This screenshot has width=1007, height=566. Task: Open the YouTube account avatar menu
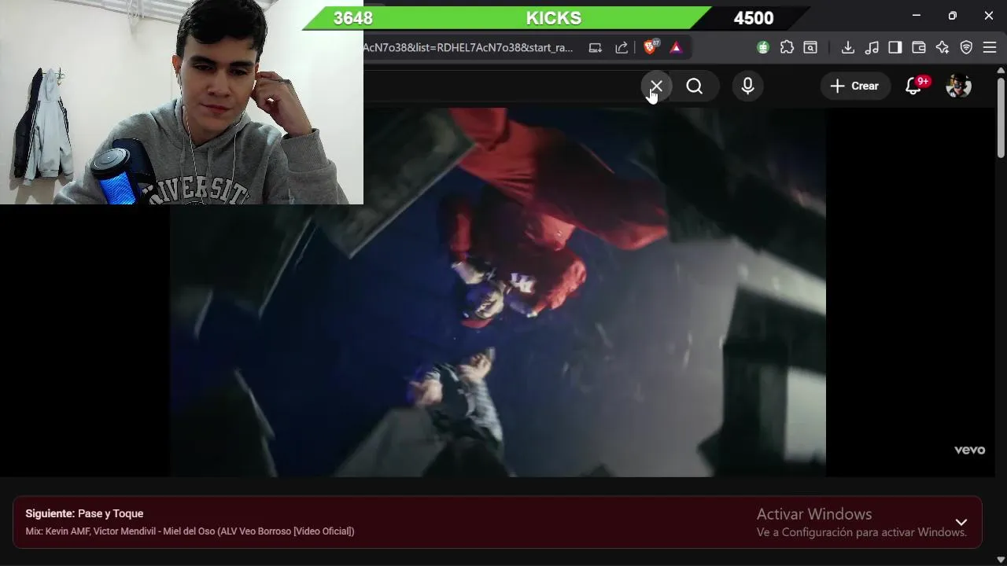coord(958,86)
